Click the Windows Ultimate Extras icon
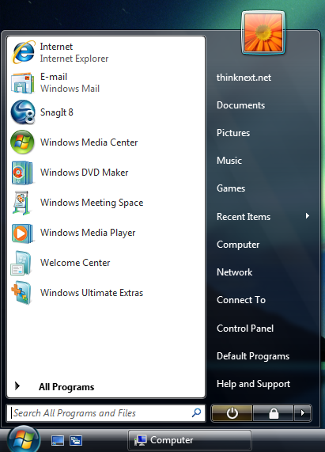Screen dimensions: 325x452 tap(21, 293)
